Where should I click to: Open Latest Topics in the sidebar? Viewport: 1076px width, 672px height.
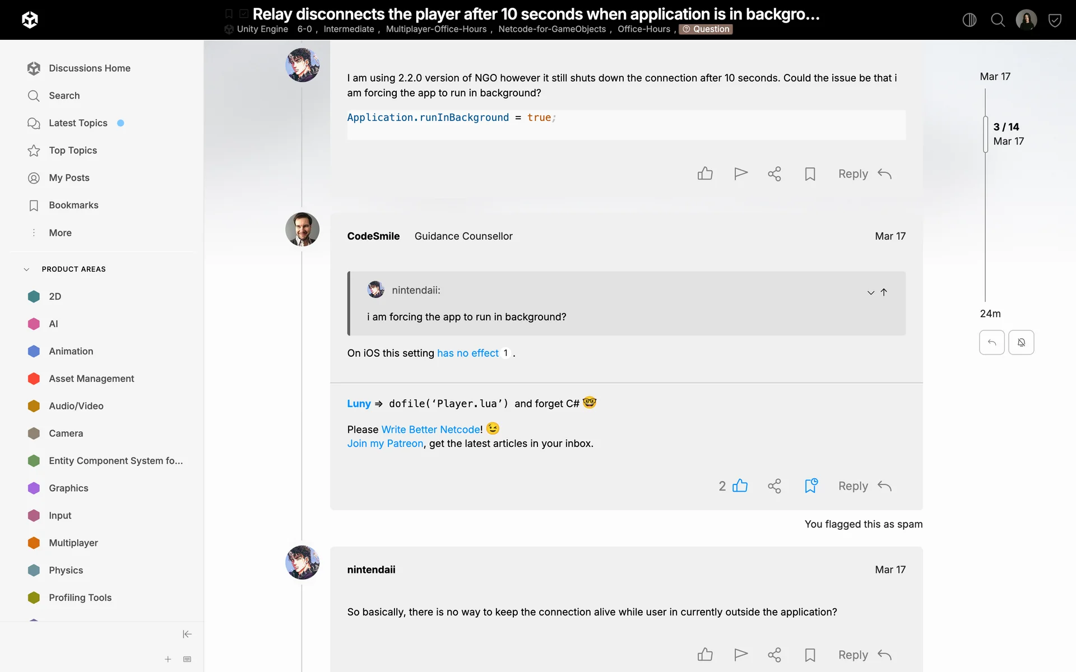(x=78, y=123)
